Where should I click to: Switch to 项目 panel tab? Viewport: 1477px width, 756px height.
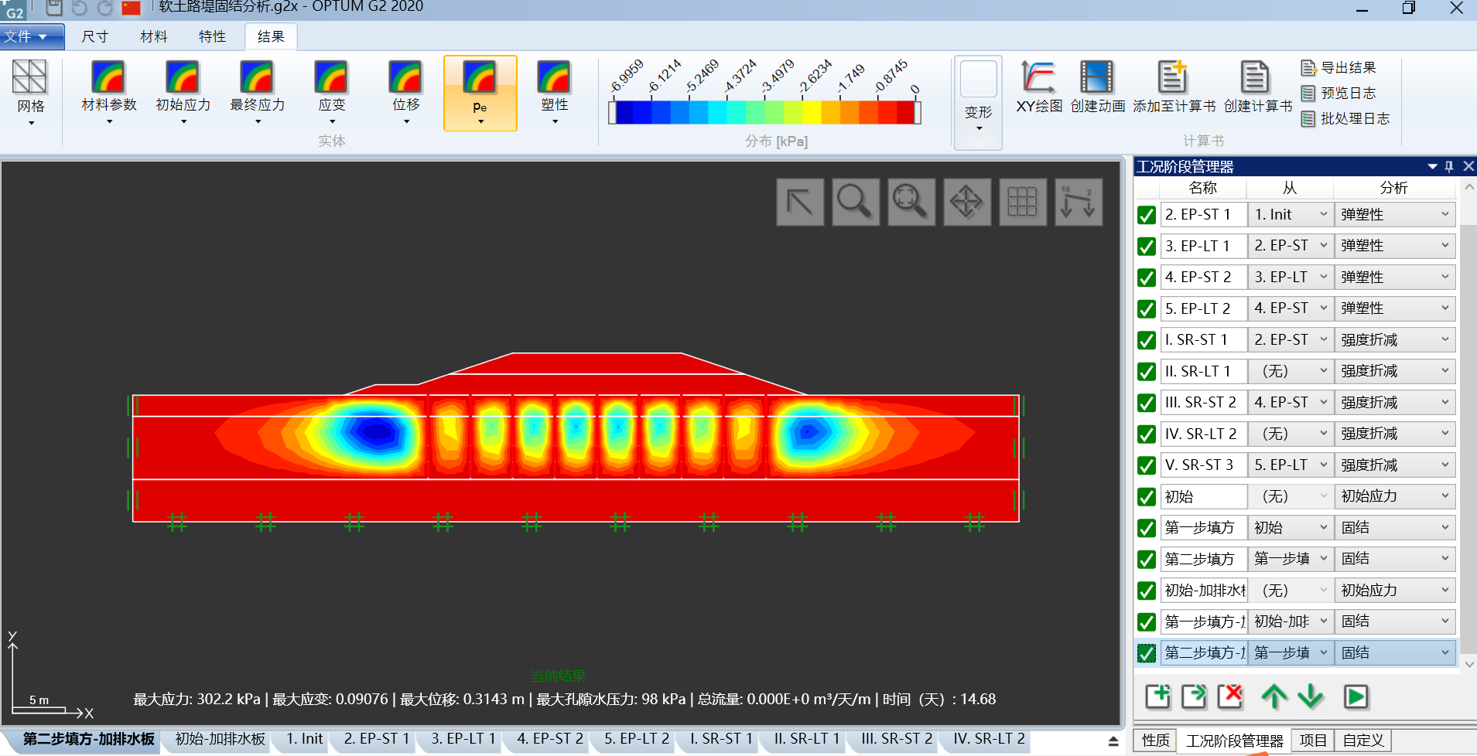coord(1312,740)
